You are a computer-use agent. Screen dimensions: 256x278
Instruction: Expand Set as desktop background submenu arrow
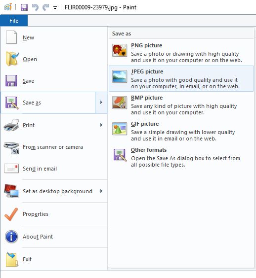(101, 191)
